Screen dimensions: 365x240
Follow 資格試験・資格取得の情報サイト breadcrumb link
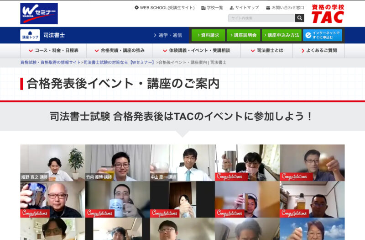click(x=50, y=62)
